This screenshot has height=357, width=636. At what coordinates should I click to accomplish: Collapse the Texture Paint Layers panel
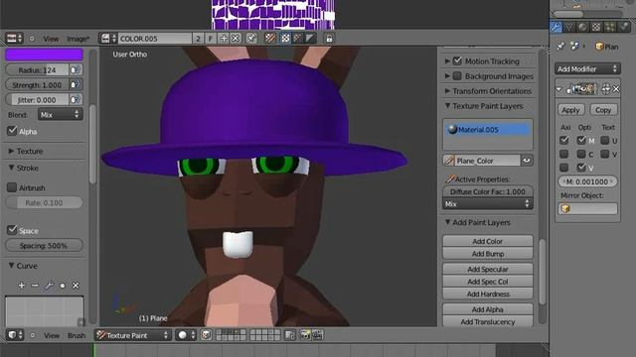484,106
